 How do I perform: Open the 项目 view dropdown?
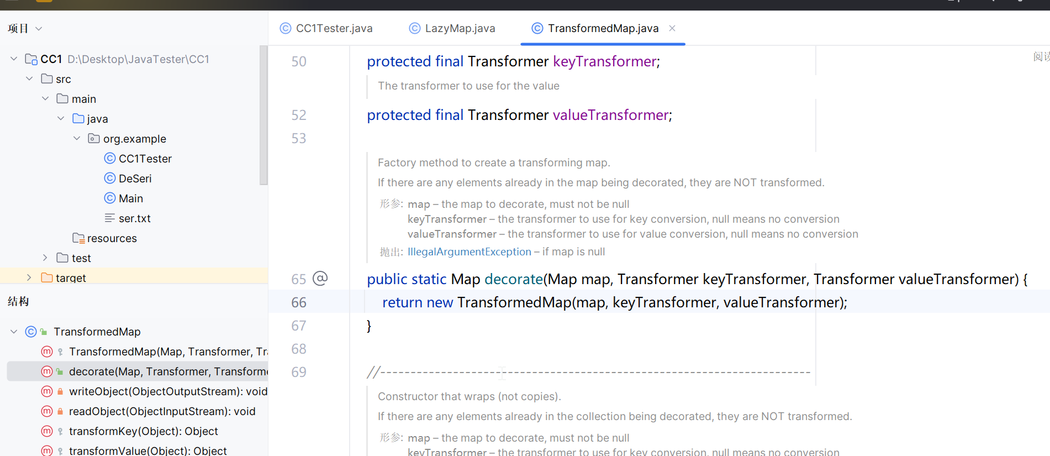[39, 29]
